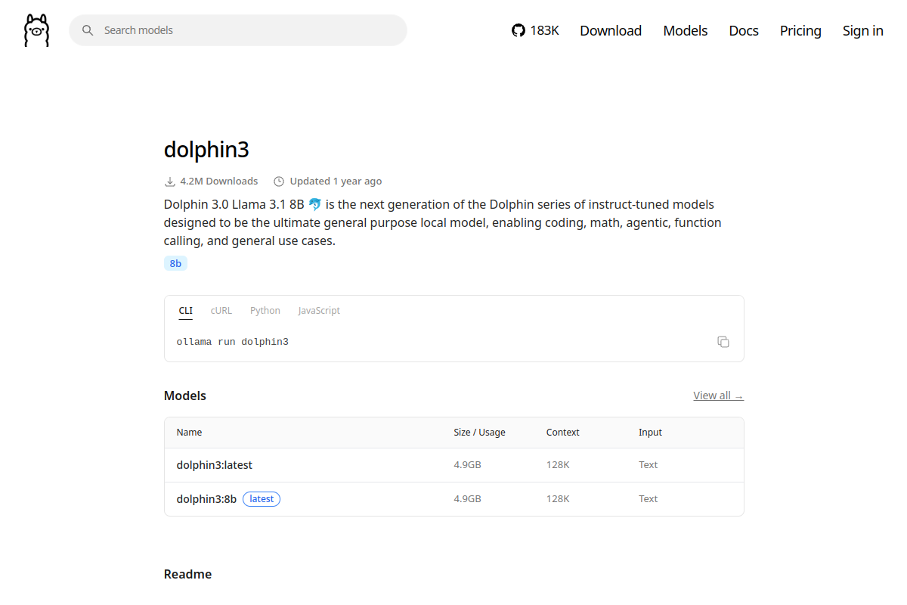Screen dimensions: 907x605
Task: Click 128K in the dolphin3:8b row
Action: pos(558,499)
